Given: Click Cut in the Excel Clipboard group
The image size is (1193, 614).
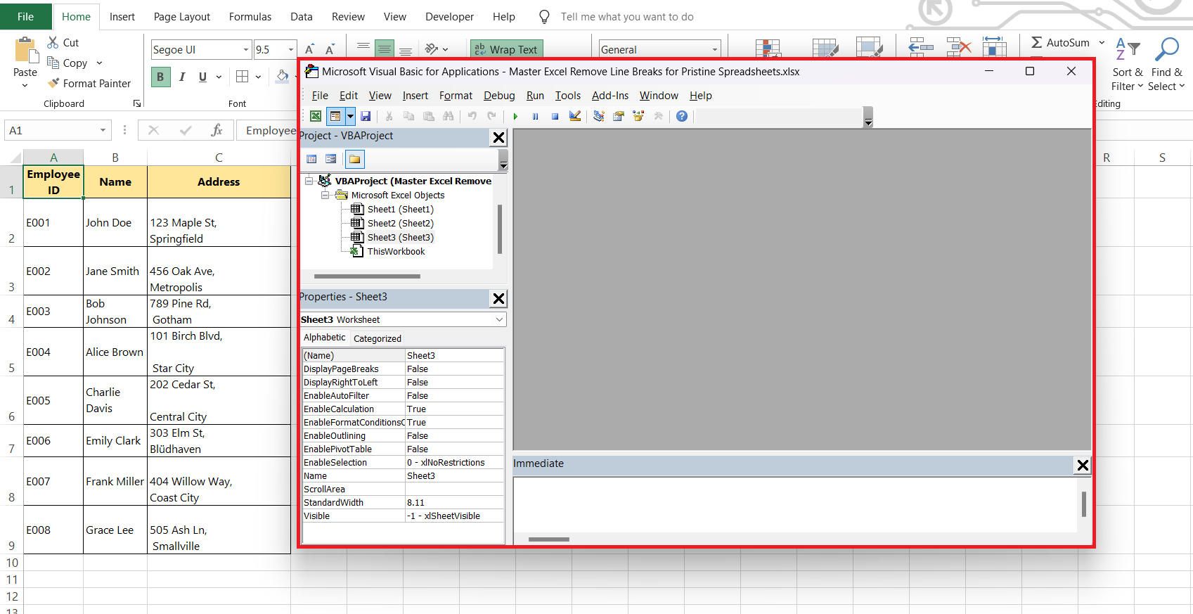Looking at the screenshot, I should [x=63, y=43].
